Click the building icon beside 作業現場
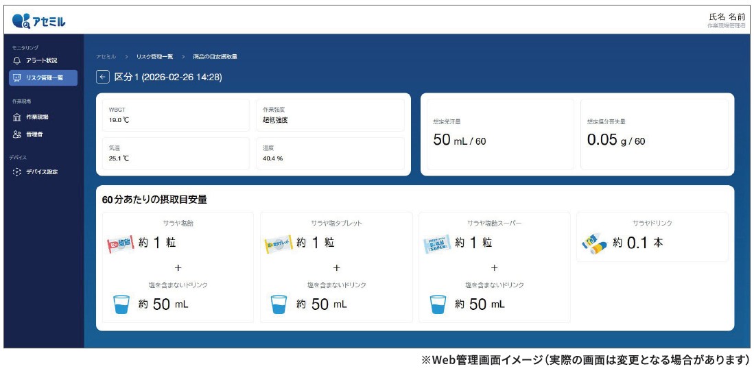754x371 pixels. click(x=17, y=117)
